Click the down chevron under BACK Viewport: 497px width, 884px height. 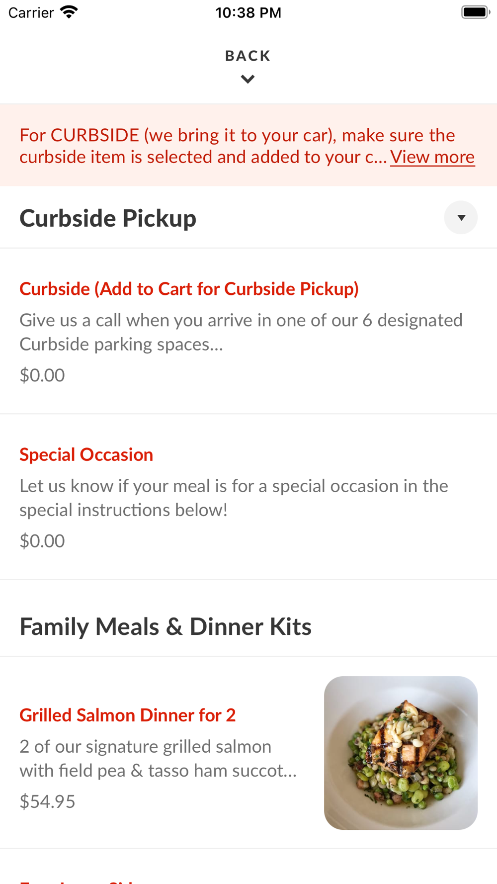coord(248,79)
